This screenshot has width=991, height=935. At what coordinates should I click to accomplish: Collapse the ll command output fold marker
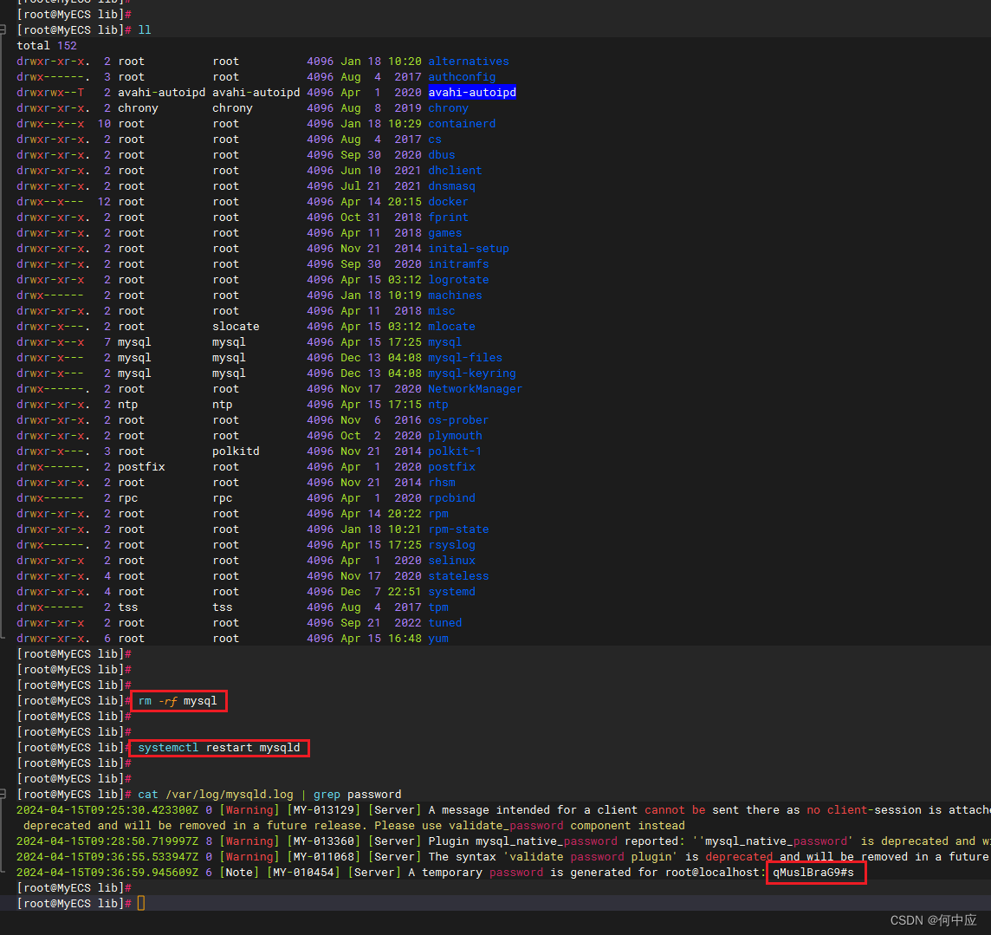3,29
